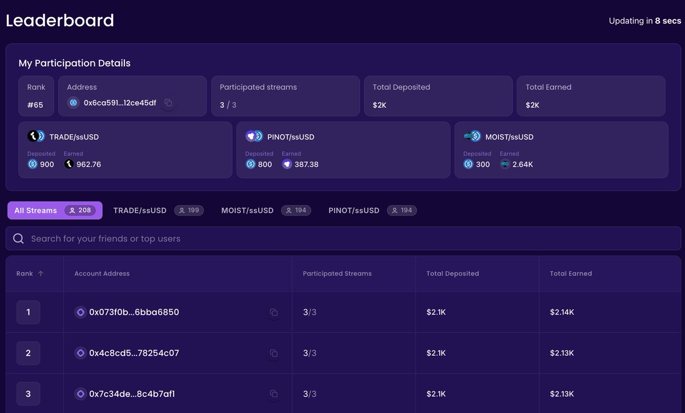The image size is (685, 413).
Task: Click the ssUSD coin icon beside 300
Action: pyautogui.click(x=469, y=164)
